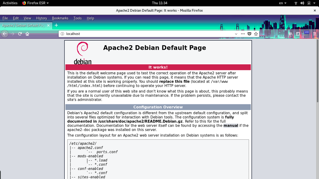
Task: Open the Firefox home page
Action: coord(27,34)
